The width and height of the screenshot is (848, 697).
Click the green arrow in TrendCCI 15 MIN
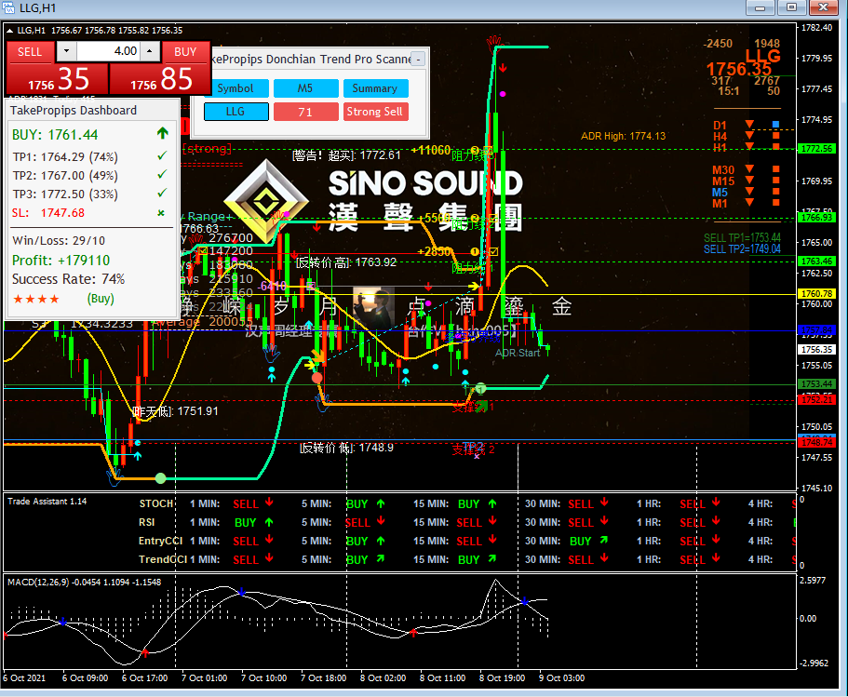pos(492,558)
